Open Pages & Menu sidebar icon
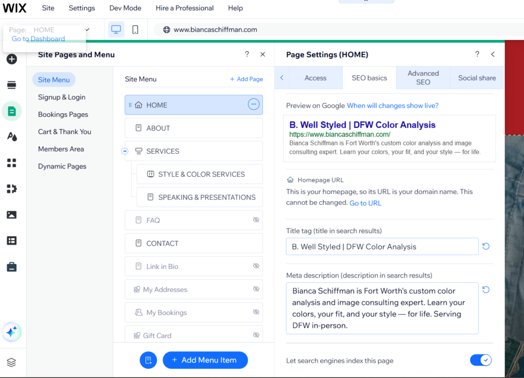Viewport: 524px width, 378px height. (11, 111)
